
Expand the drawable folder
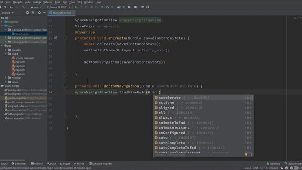point(5,50)
